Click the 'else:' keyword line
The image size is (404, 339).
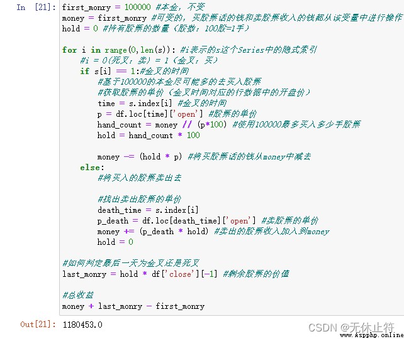[x=92, y=168]
